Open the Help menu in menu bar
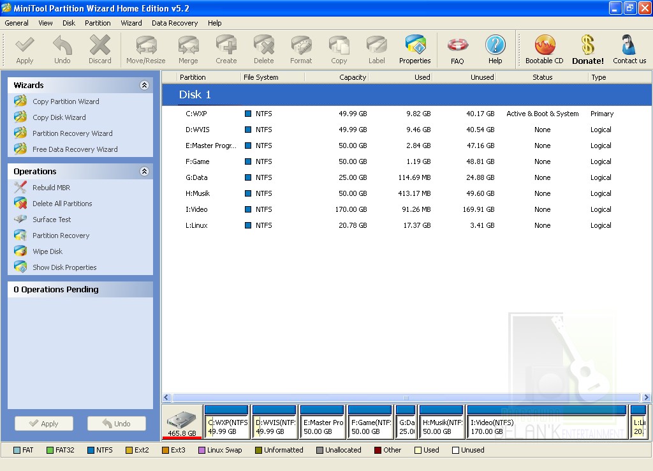This screenshot has width=653, height=471. 214,23
